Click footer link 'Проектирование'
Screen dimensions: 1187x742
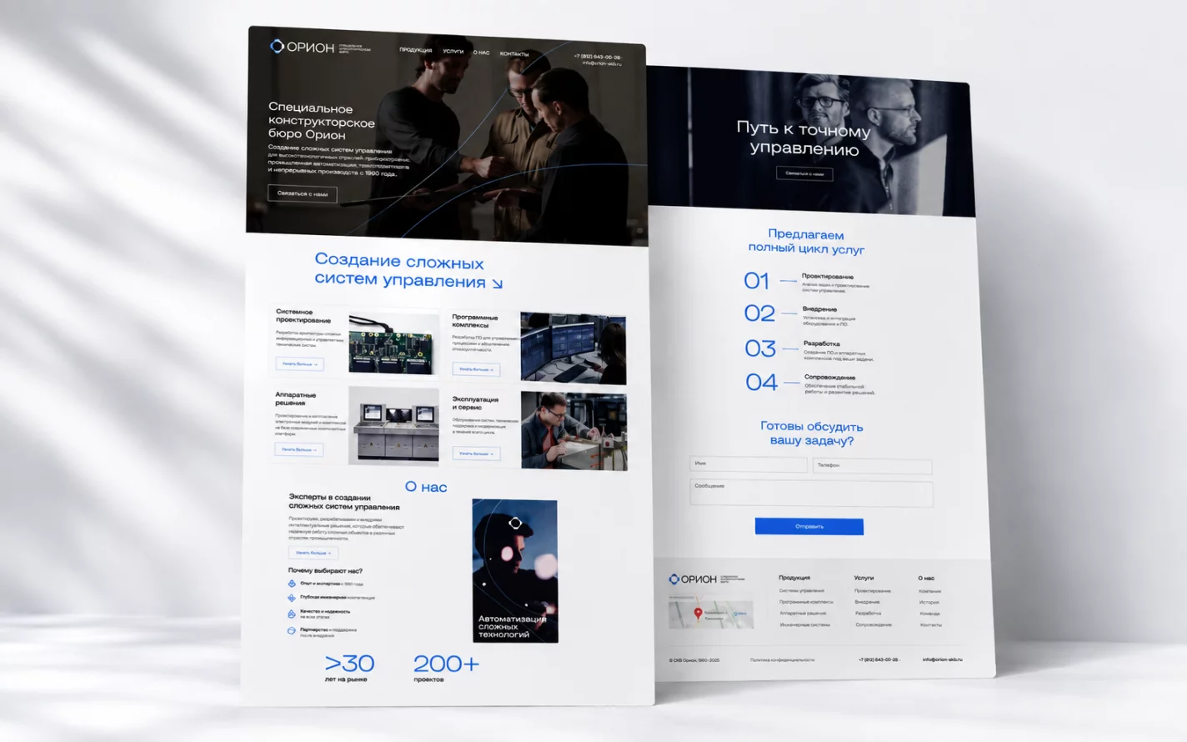tap(873, 590)
